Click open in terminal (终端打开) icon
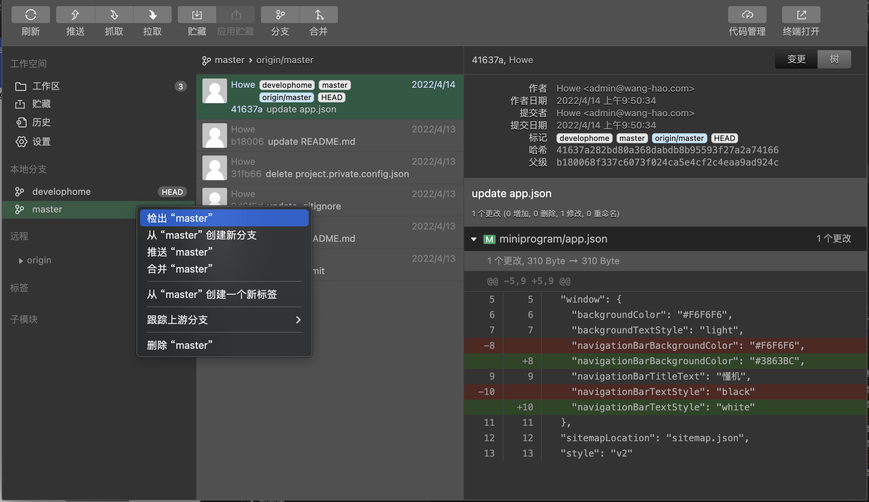Viewport: 869px width, 502px height. pyautogui.click(x=801, y=15)
